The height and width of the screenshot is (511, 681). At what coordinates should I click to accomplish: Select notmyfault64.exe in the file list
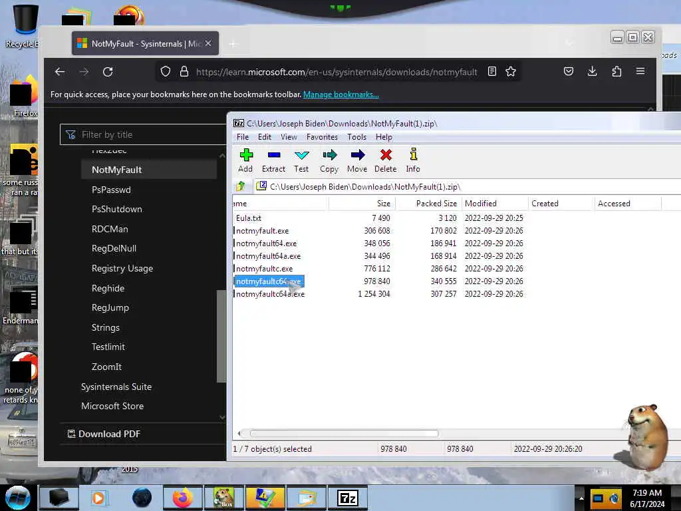266,244
